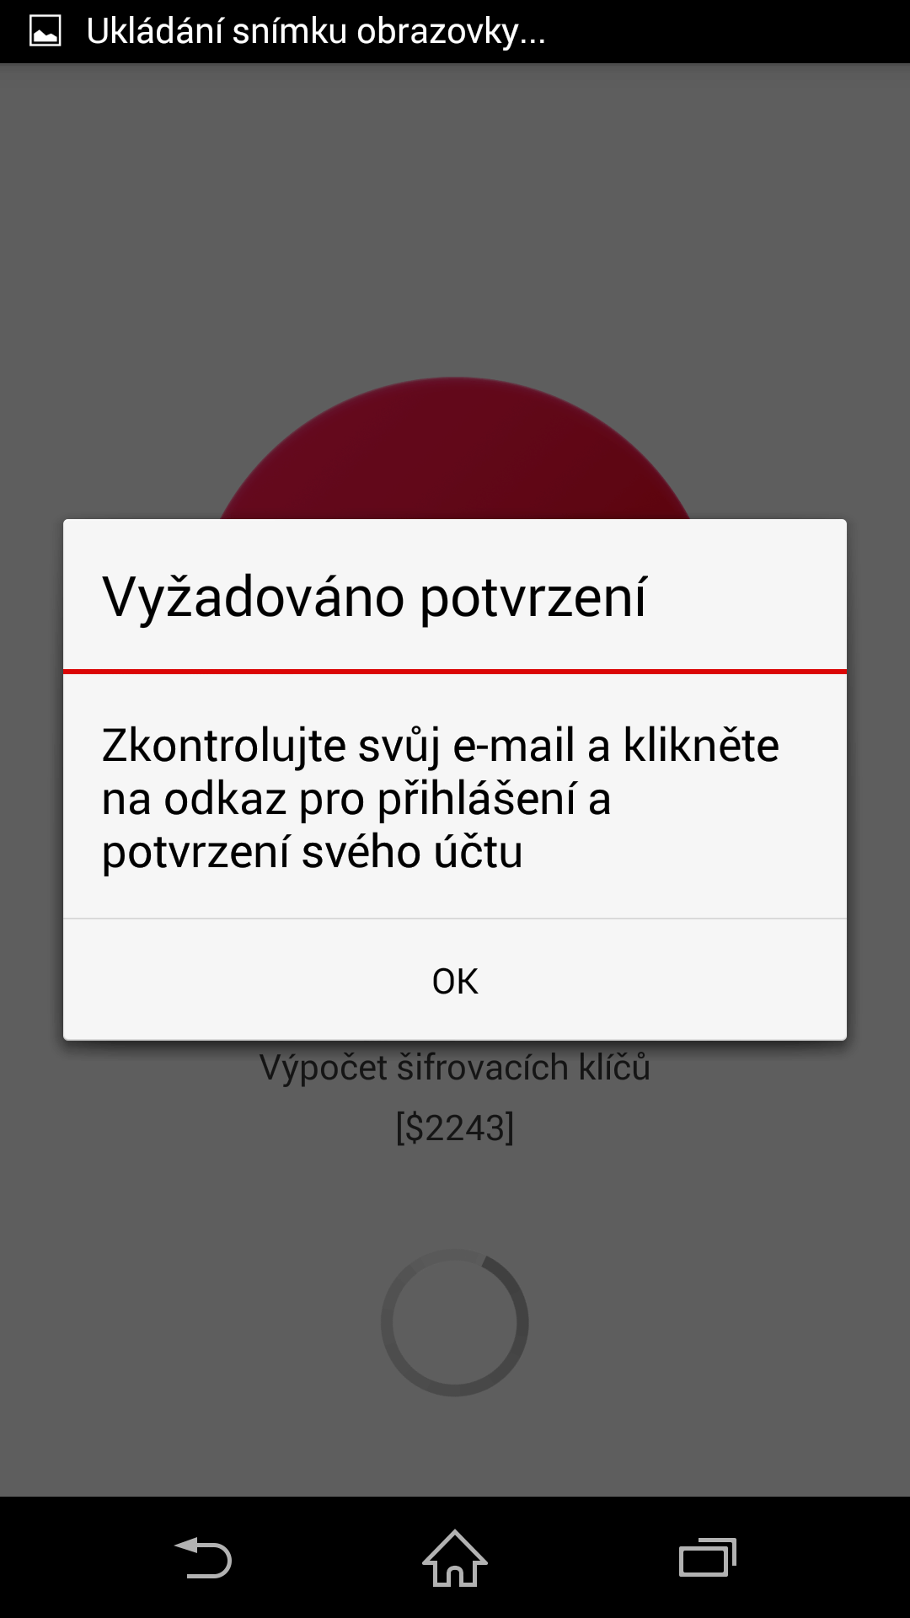Open the recent apps overview icon
The width and height of the screenshot is (910, 1618).
pos(708,1557)
